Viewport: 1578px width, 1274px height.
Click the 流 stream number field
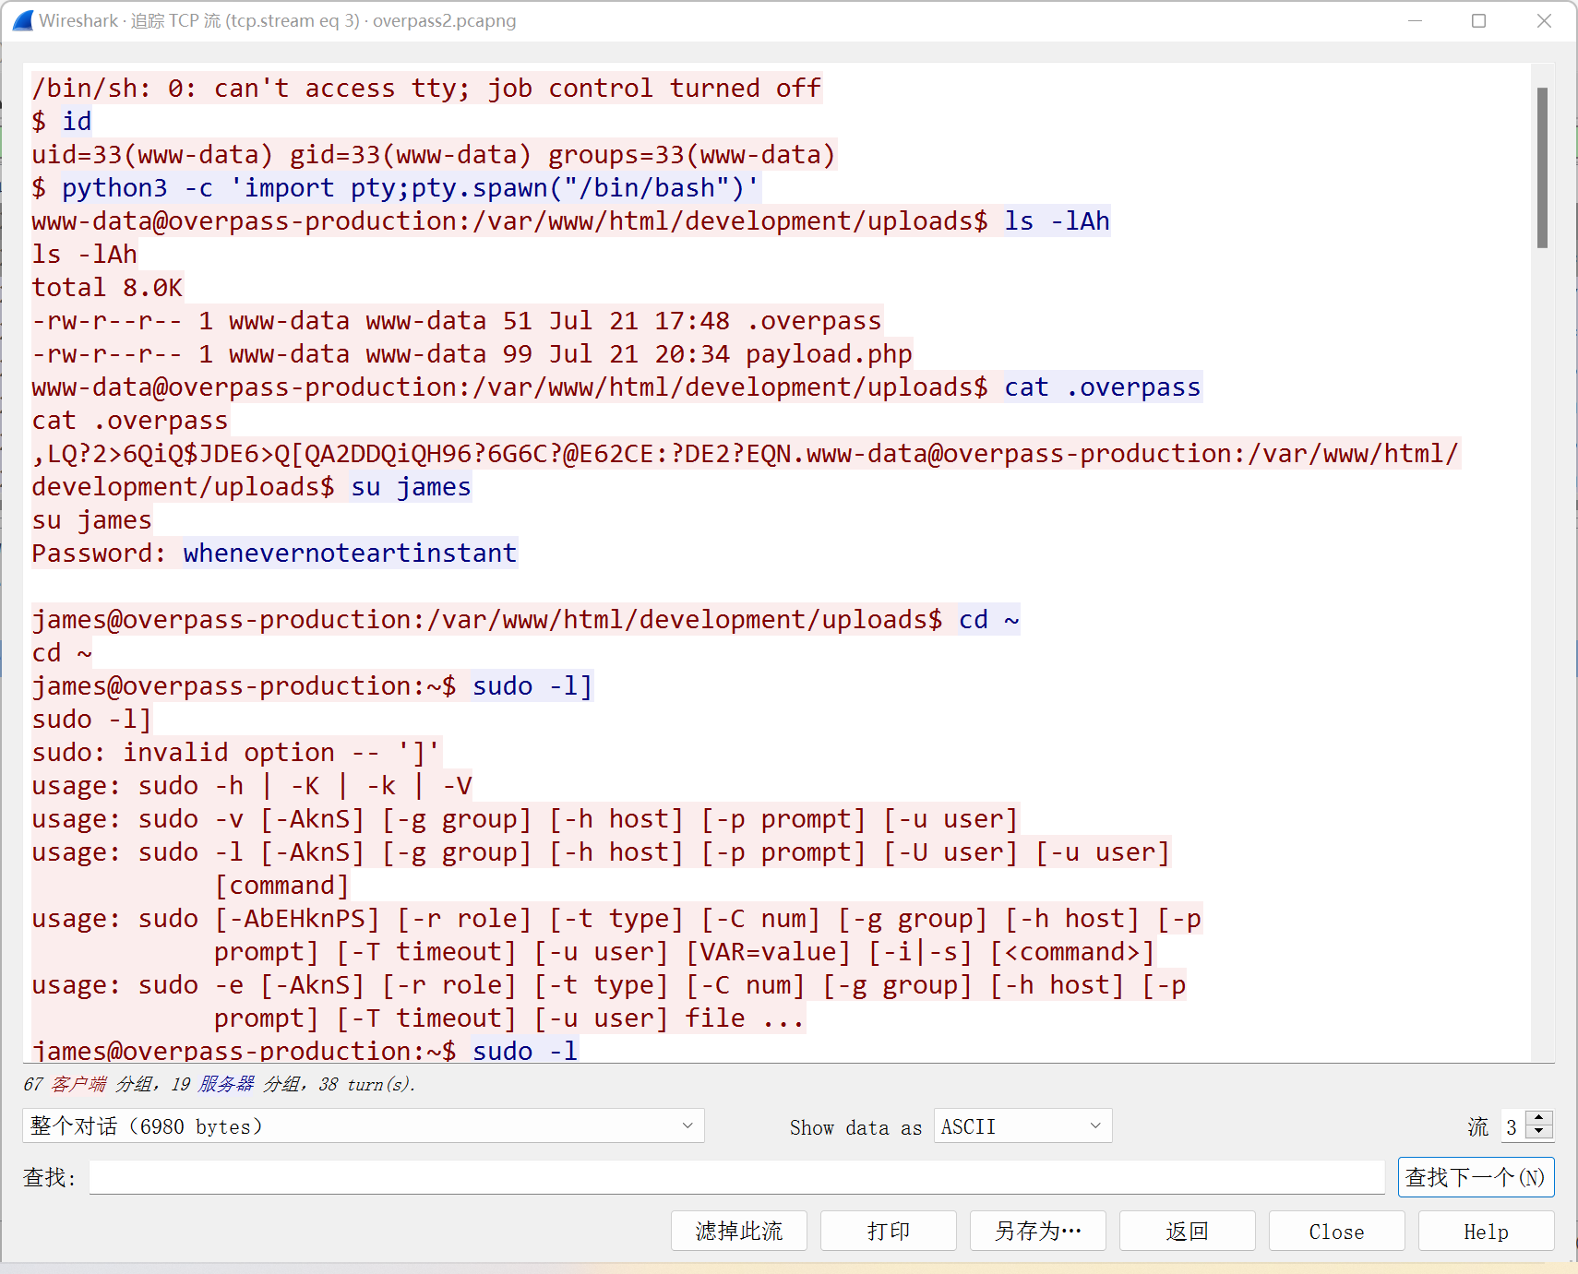click(x=1512, y=1126)
